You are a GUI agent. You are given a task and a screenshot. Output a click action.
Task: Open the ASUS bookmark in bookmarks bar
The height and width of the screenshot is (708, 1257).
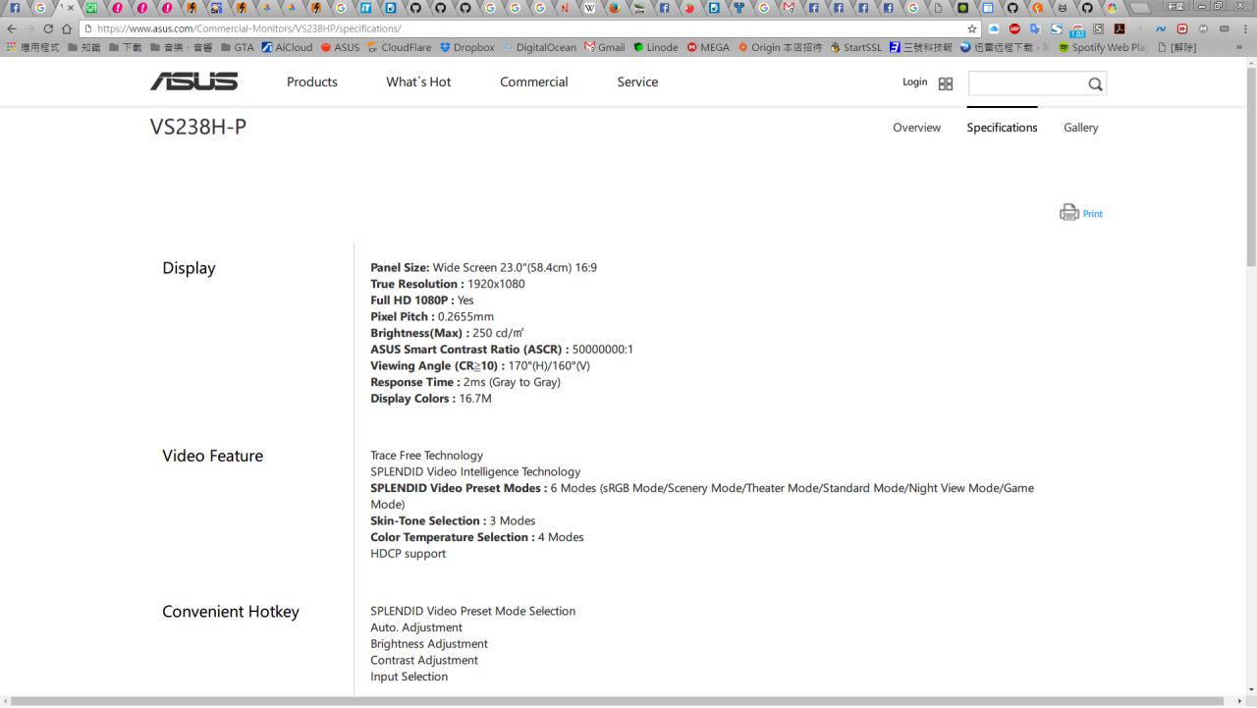click(x=340, y=47)
